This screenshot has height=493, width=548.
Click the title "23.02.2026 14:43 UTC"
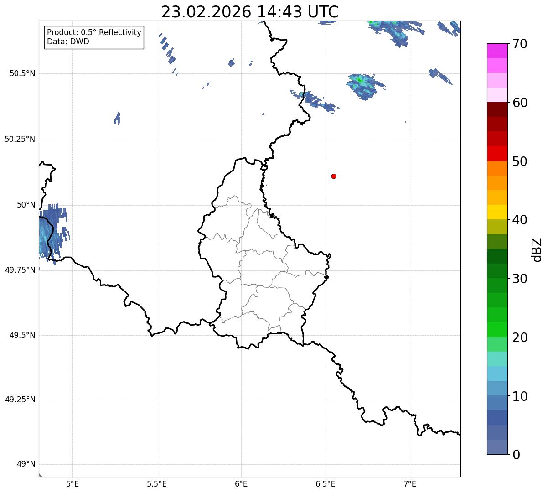point(250,12)
